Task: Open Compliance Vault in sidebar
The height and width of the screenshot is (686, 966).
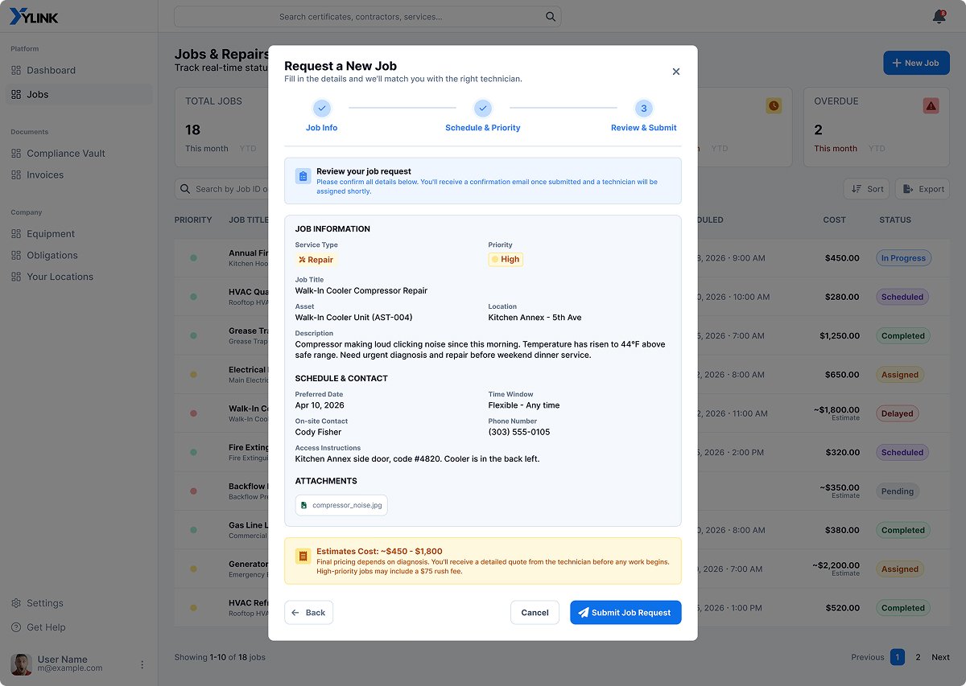Action: (x=79, y=154)
